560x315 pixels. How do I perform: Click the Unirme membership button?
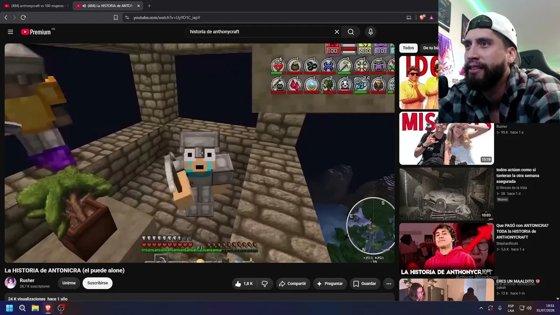click(x=69, y=283)
